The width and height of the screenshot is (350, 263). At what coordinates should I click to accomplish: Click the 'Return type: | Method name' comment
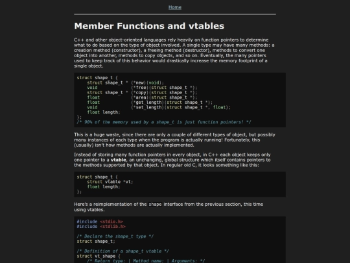pyautogui.click(x=146, y=261)
